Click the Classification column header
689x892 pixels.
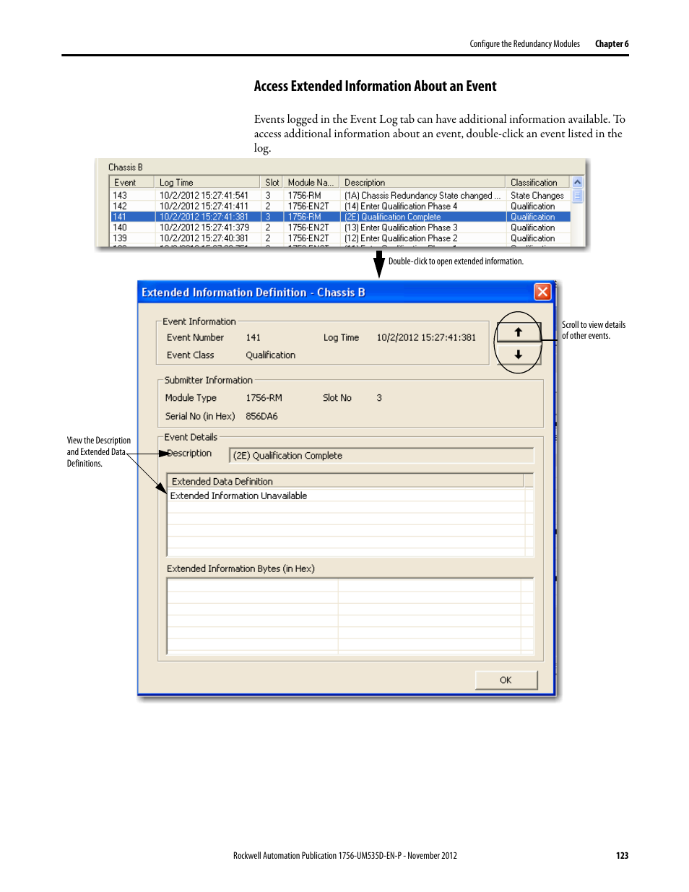537,183
